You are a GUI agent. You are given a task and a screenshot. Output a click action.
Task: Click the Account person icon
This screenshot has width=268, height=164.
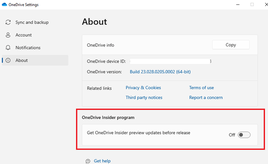tap(8, 35)
